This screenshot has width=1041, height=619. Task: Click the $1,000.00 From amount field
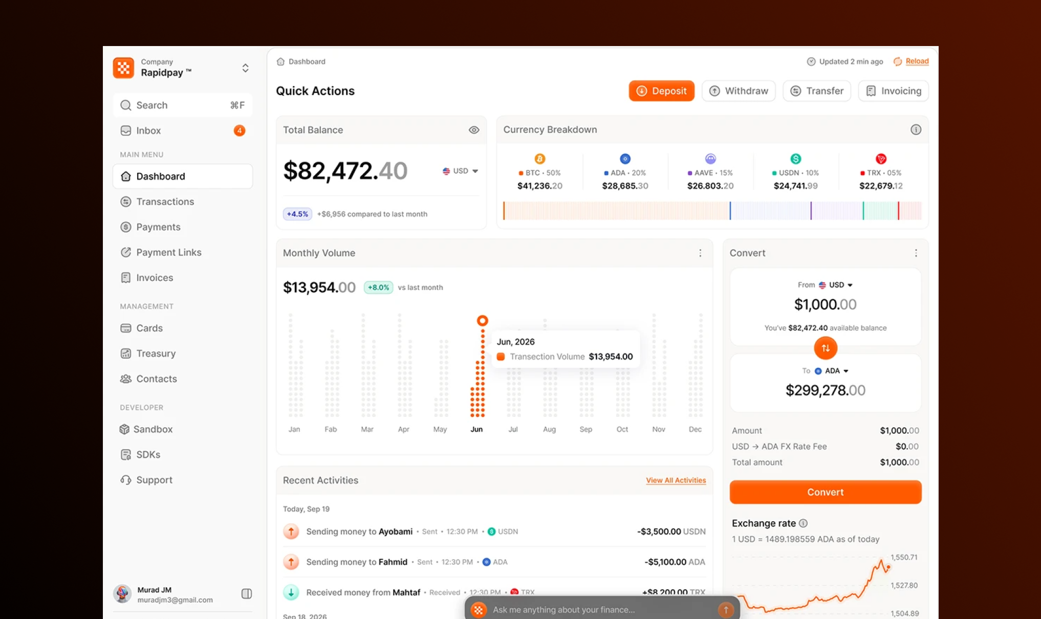825,304
